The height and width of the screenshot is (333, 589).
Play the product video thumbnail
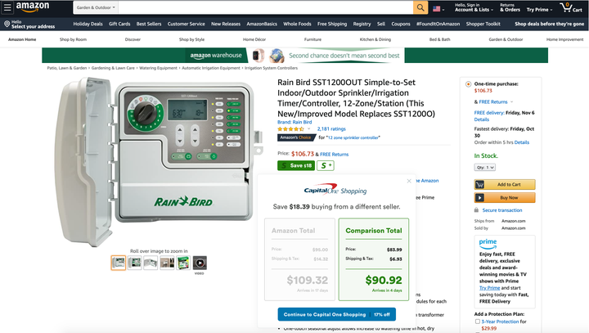coord(200,263)
